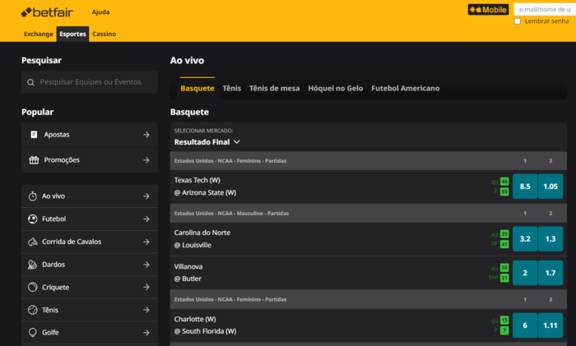The image size is (576, 346).
Task: Click the arrow in the Ao vivo sidebar row
Action: tap(146, 196)
